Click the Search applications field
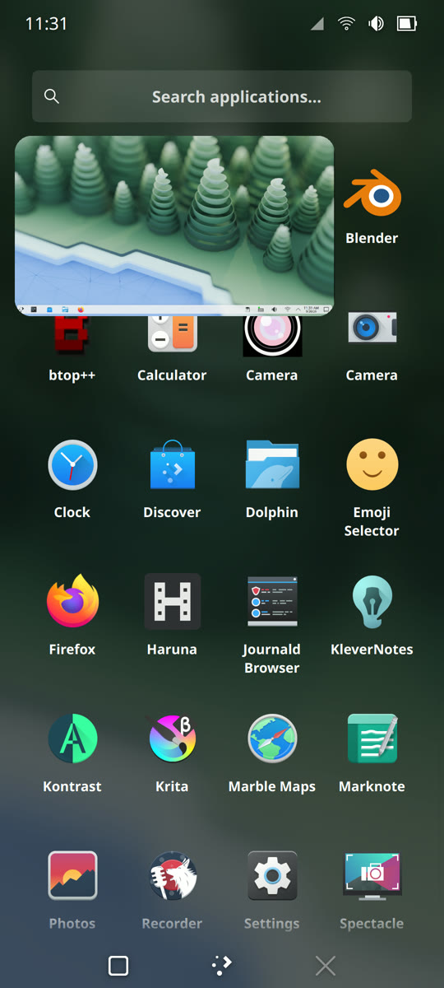The width and height of the screenshot is (444, 988). (222, 96)
